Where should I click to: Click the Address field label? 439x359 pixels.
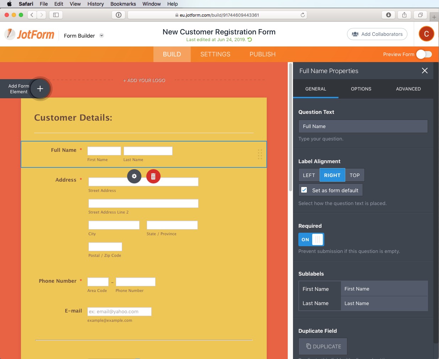66,180
